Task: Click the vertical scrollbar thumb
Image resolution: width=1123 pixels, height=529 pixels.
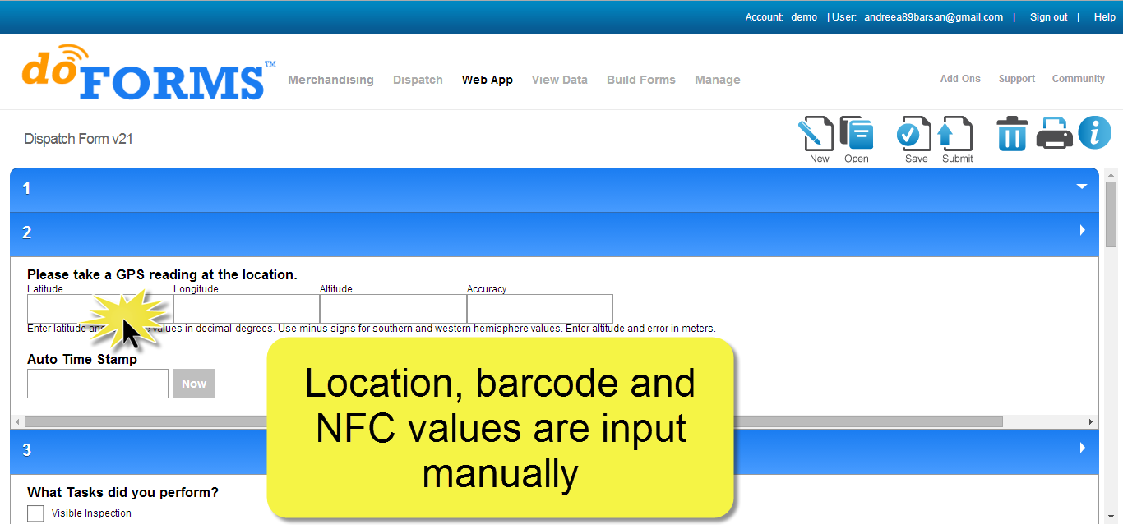Action: point(1111,214)
